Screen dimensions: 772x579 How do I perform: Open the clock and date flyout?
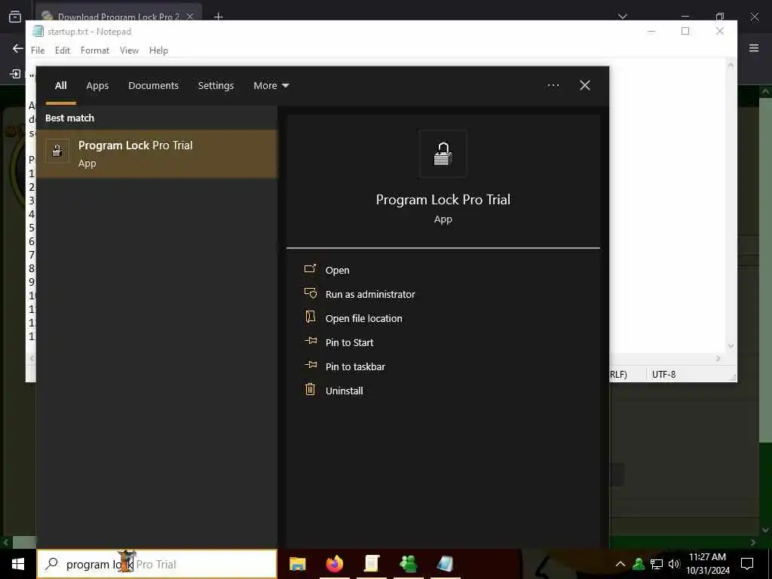pyautogui.click(x=707, y=564)
